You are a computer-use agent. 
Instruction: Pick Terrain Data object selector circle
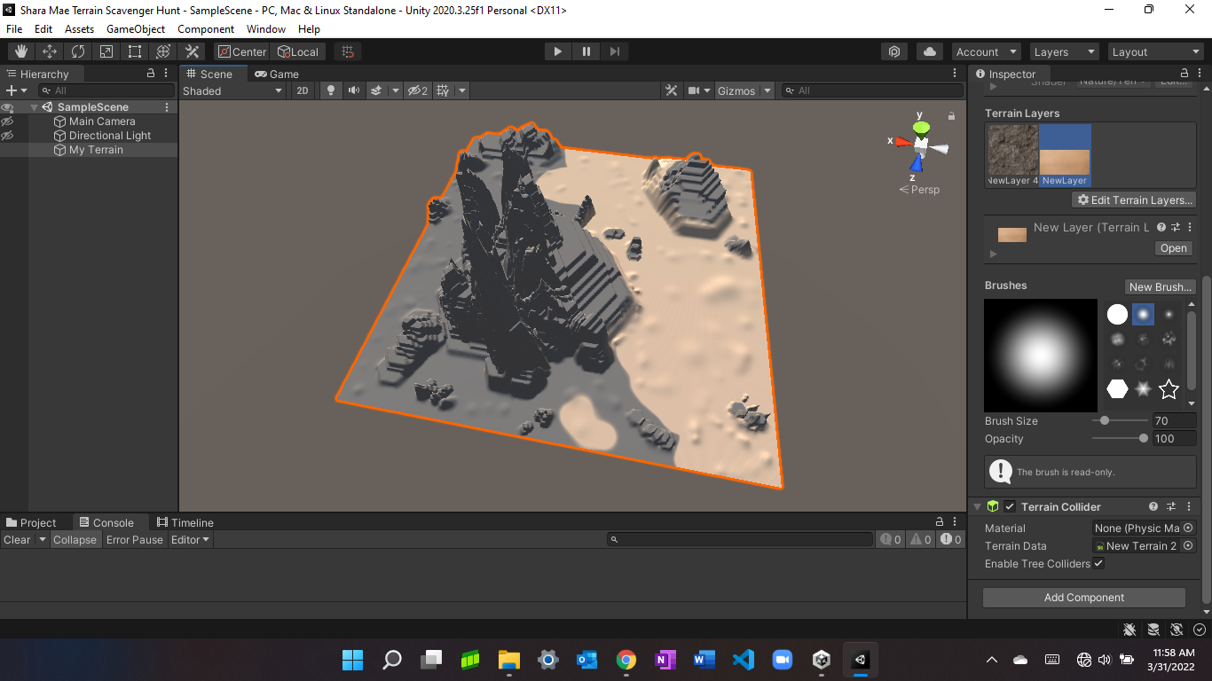coord(1189,545)
